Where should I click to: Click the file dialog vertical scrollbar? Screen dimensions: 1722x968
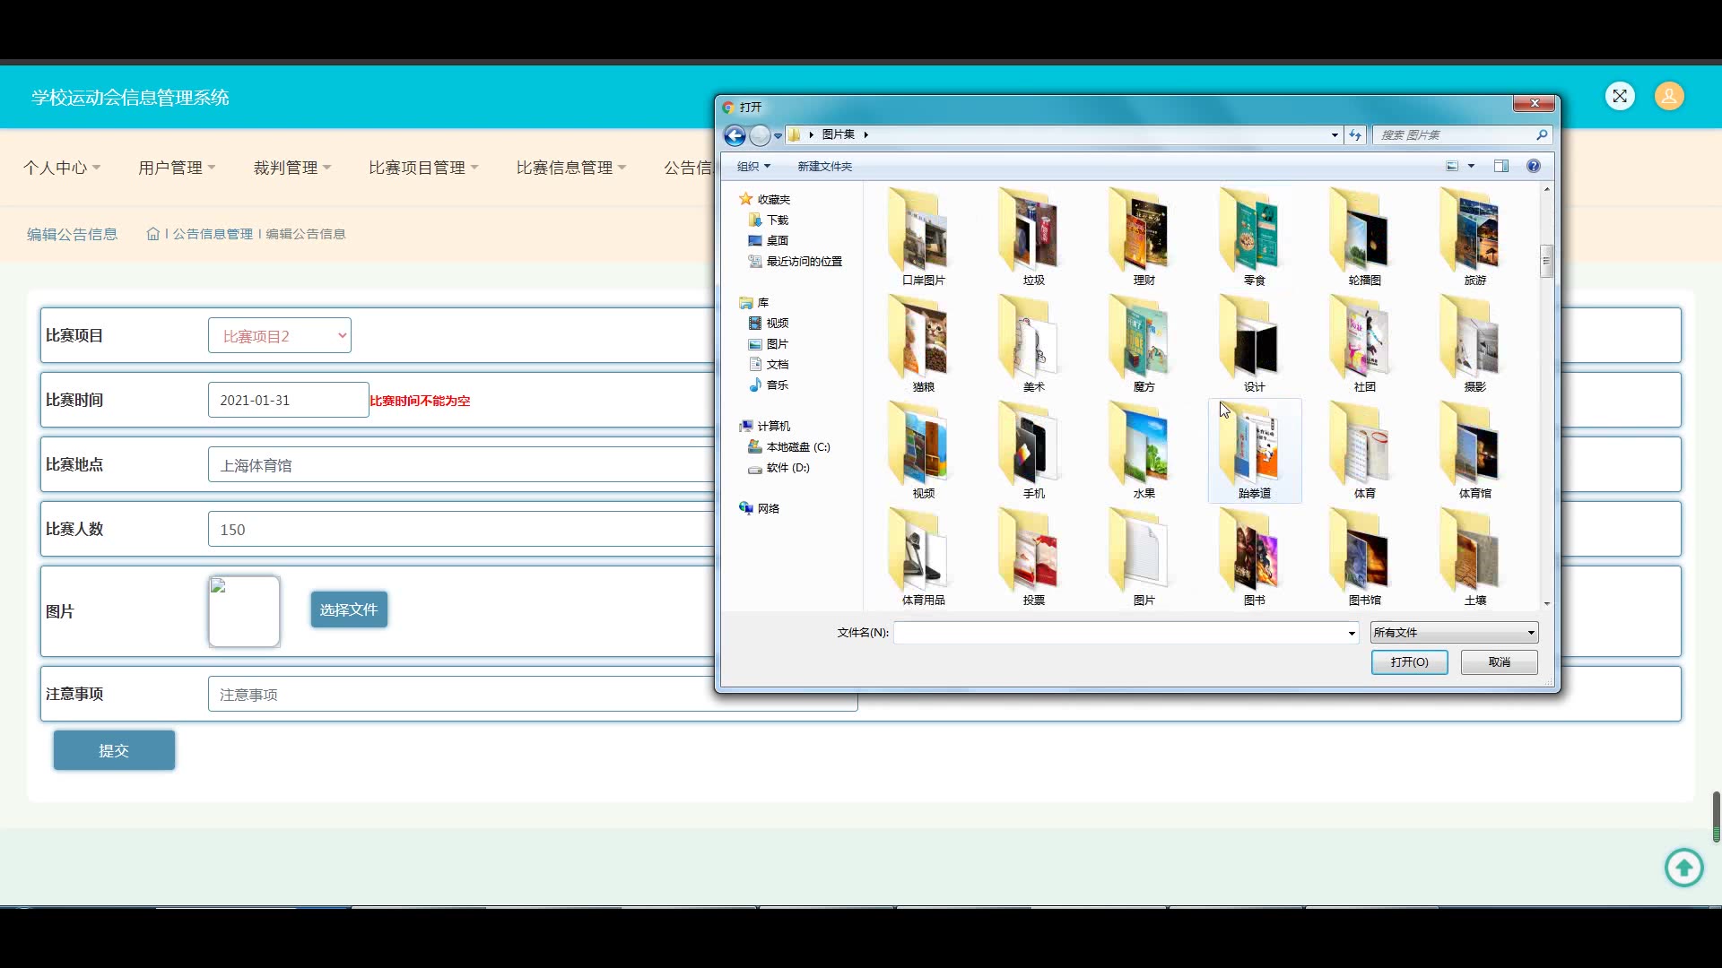[1546, 263]
